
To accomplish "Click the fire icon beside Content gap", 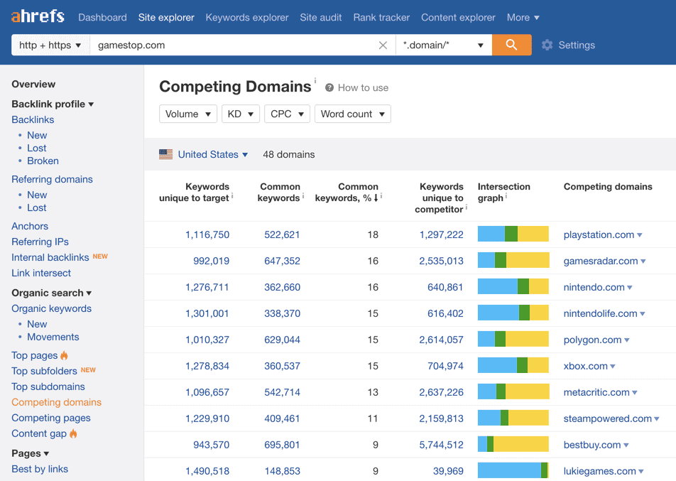I will [x=73, y=433].
